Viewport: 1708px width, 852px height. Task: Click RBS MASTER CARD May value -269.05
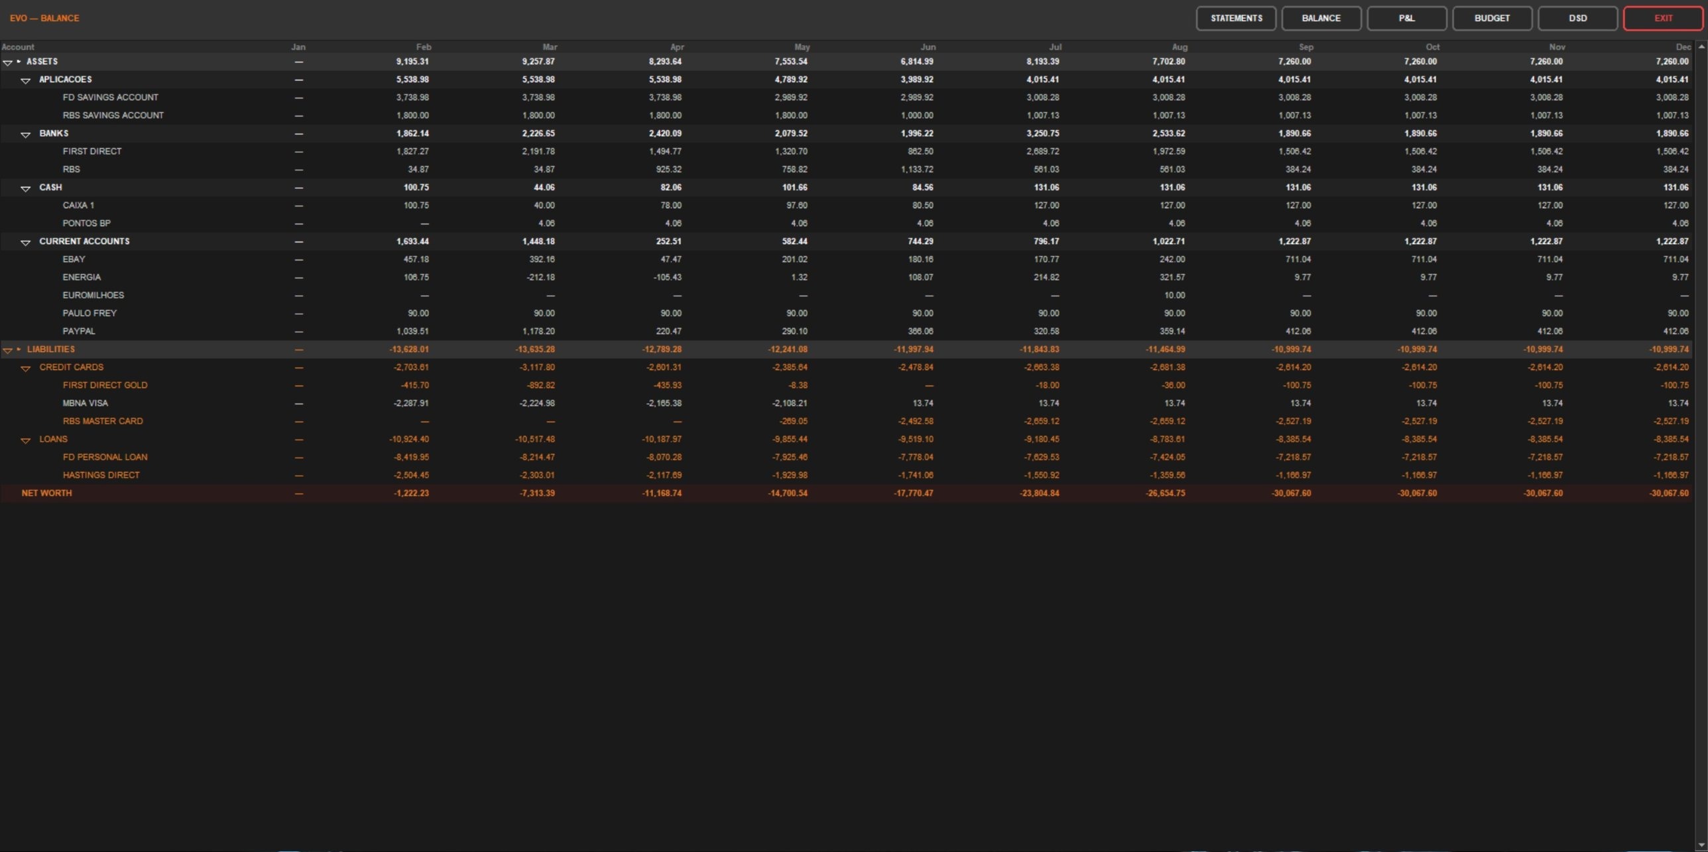click(794, 421)
